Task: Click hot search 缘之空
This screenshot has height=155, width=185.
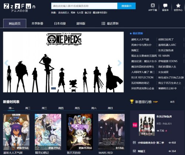Action: click(x=88, y=13)
